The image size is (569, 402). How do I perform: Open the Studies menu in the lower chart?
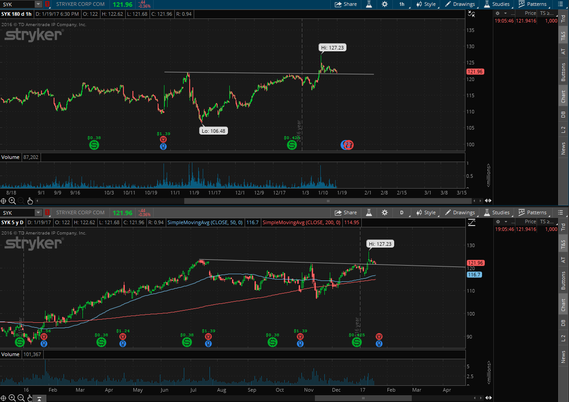pos(496,212)
